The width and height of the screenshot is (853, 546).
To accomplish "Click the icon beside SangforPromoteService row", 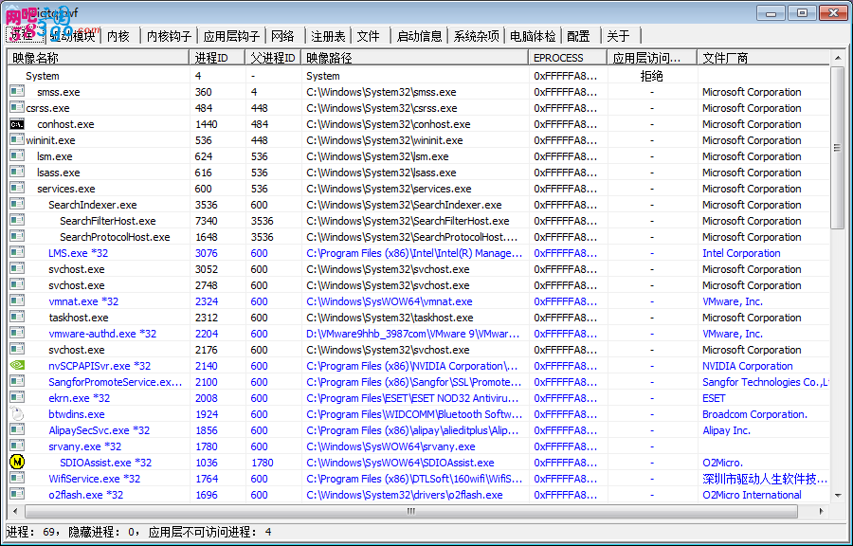I will coord(17,382).
